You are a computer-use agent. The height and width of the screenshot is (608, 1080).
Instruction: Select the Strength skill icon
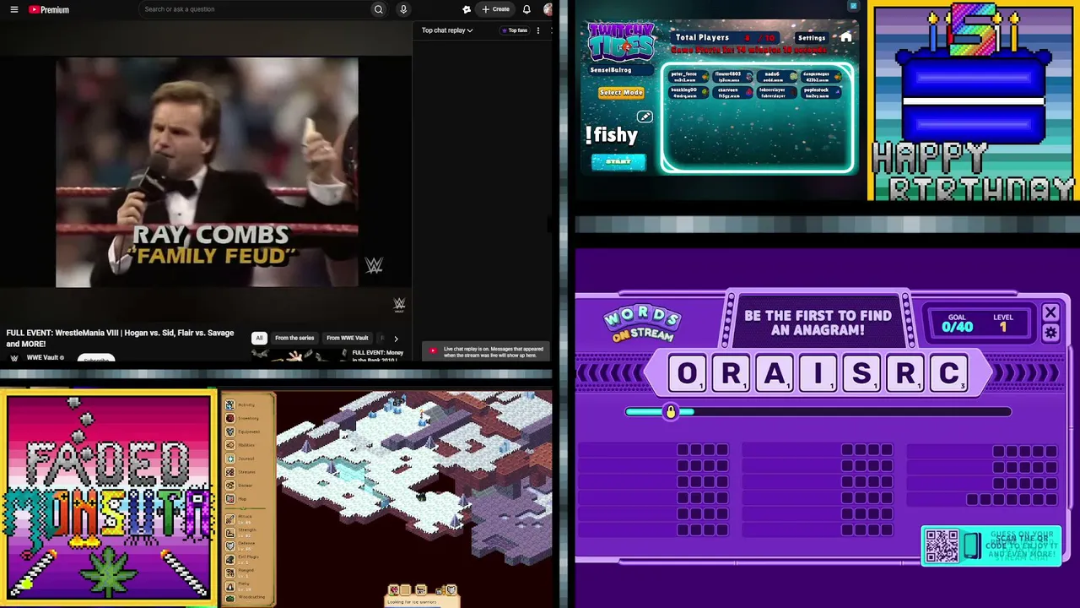click(229, 532)
